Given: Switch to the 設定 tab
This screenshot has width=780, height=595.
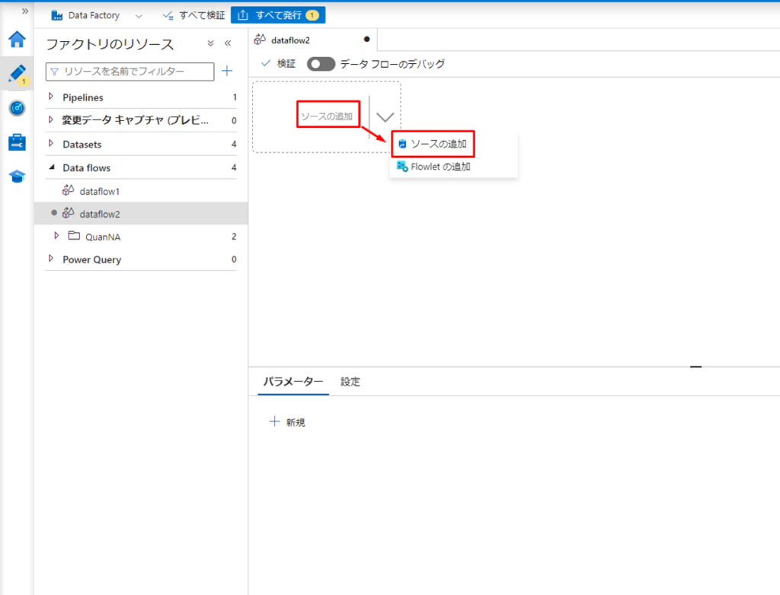Looking at the screenshot, I should (350, 382).
